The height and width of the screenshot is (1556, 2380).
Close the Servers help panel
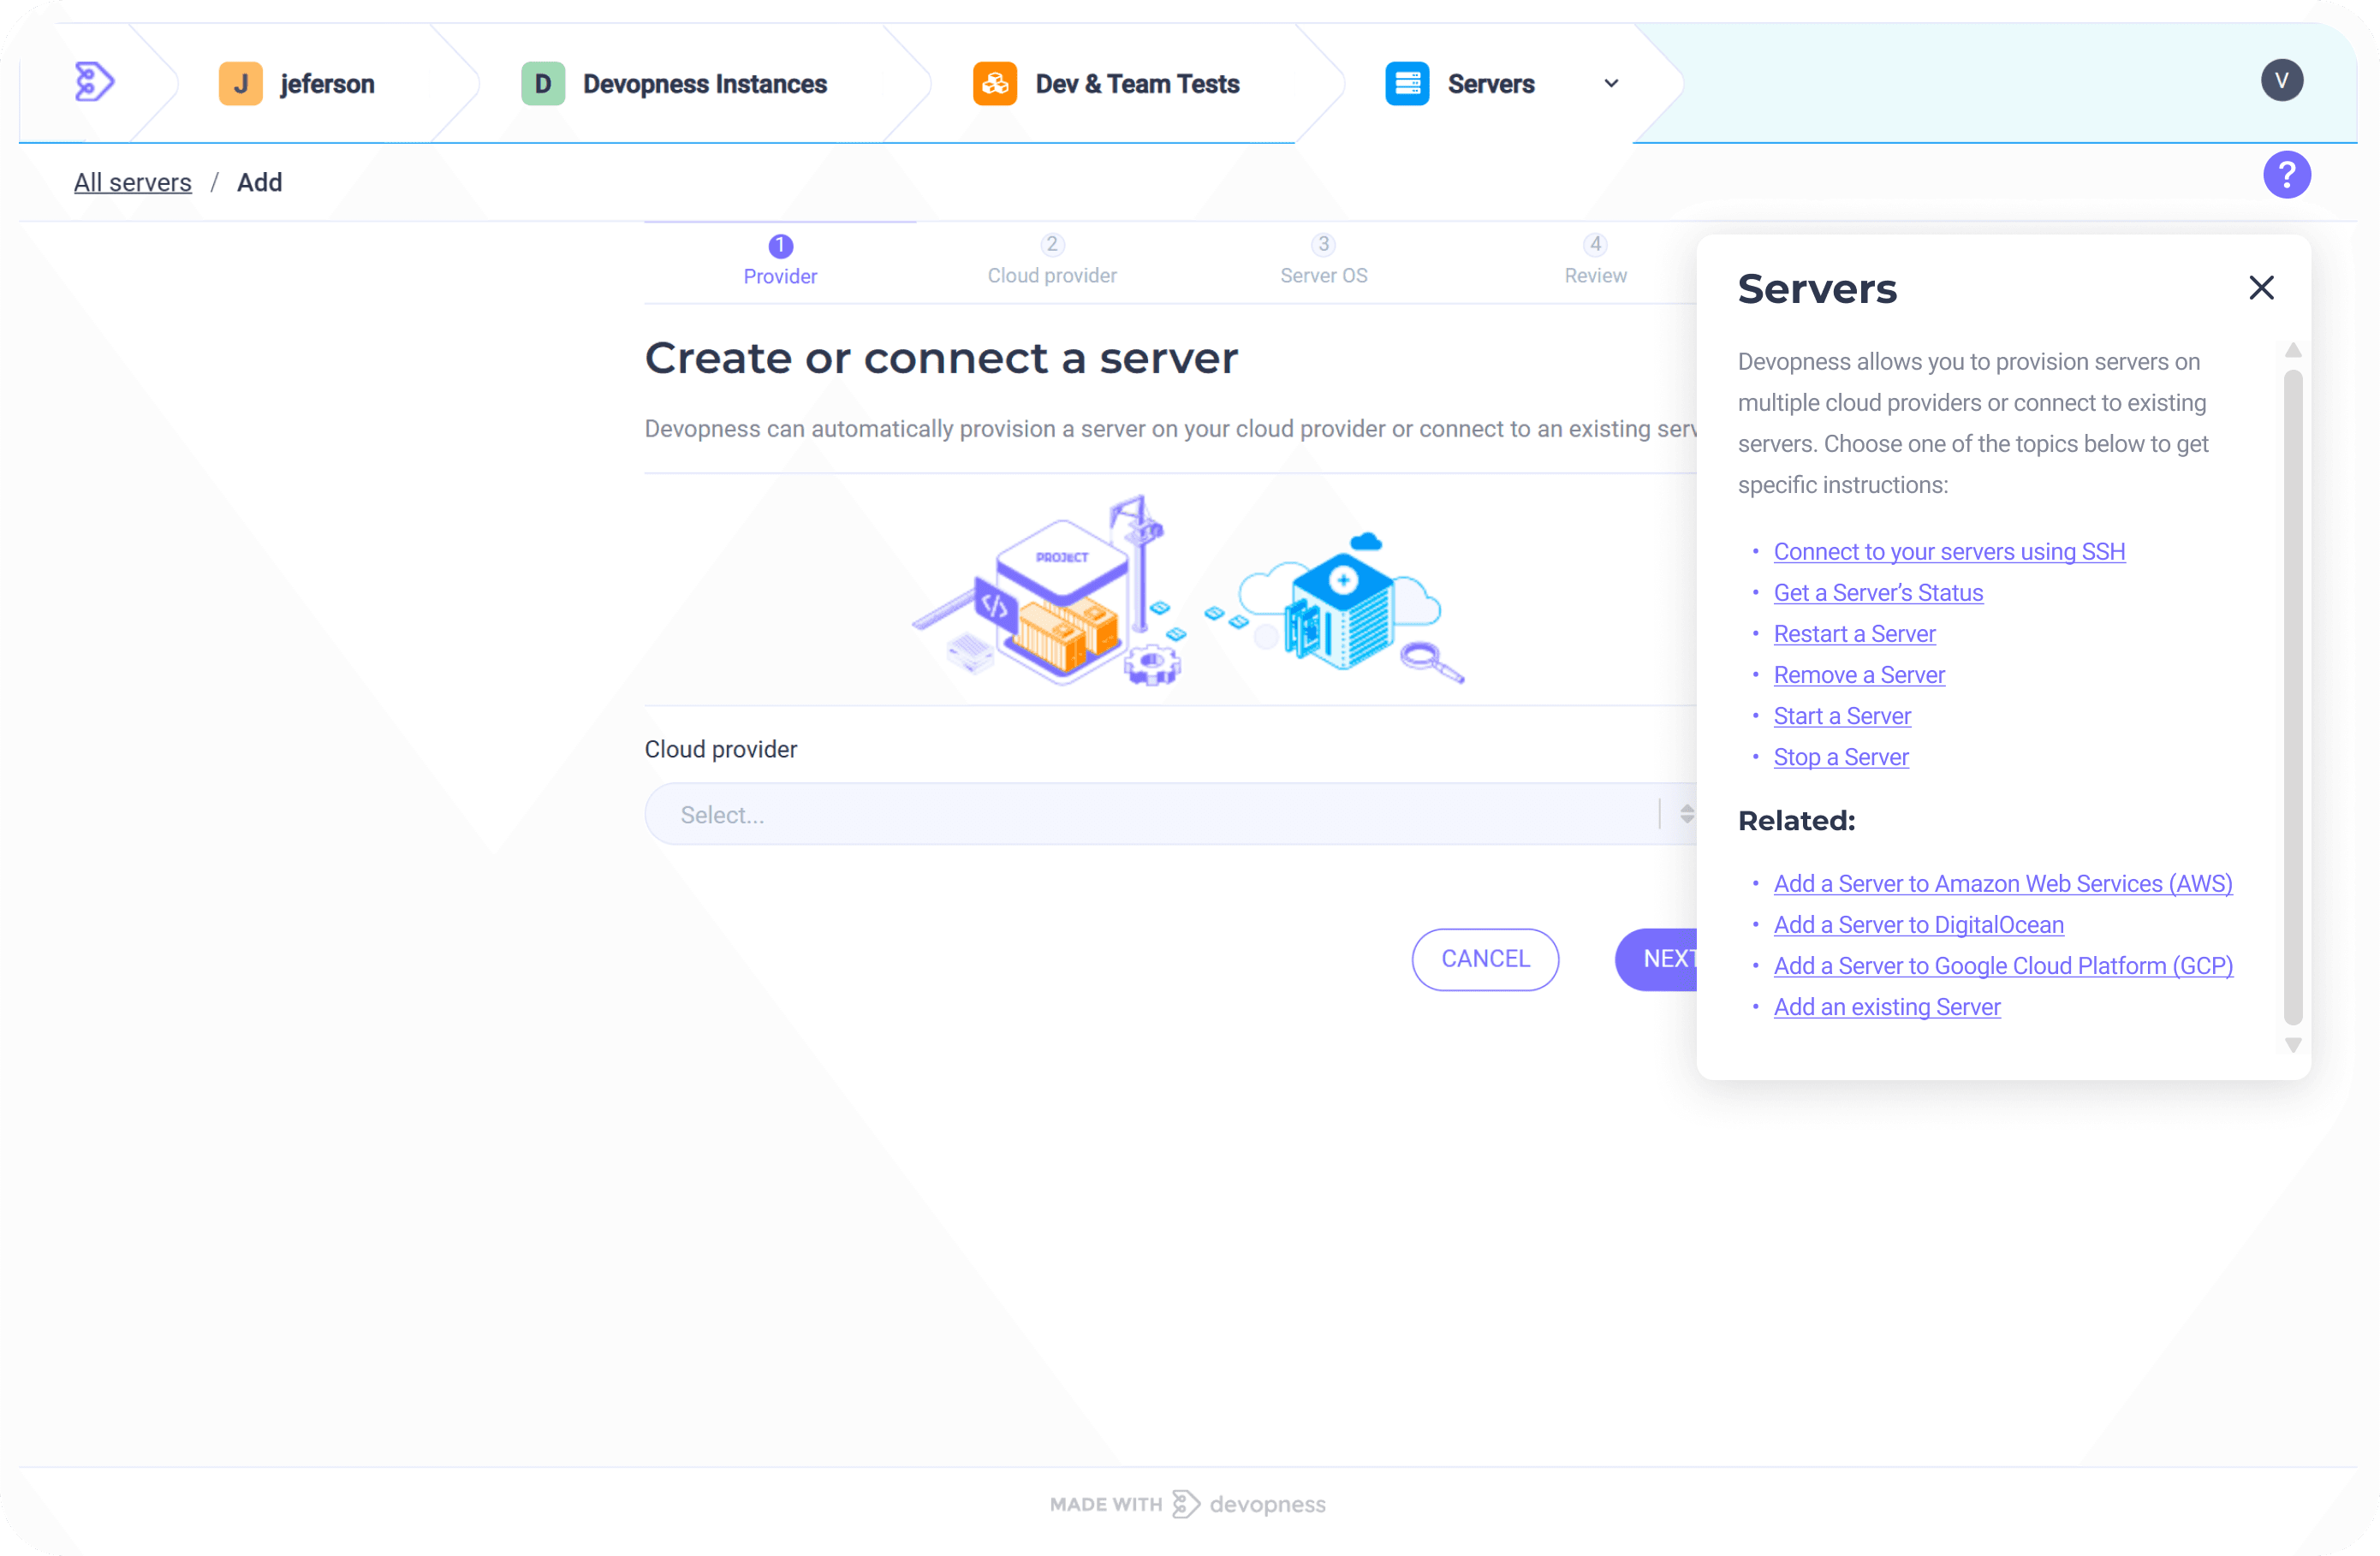point(2260,288)
